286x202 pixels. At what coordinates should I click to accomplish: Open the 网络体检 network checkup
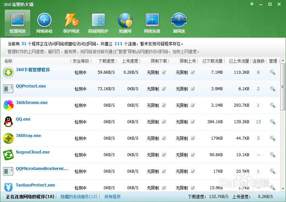44,23
